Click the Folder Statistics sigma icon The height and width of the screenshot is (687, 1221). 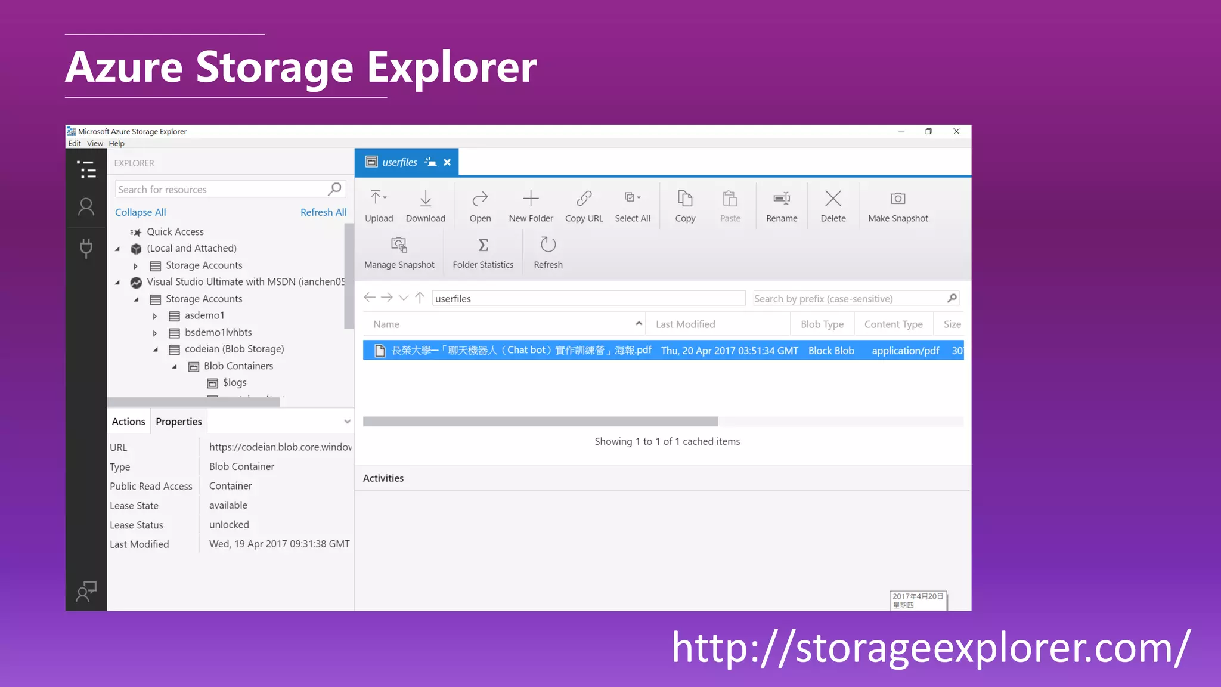point(483,245)
